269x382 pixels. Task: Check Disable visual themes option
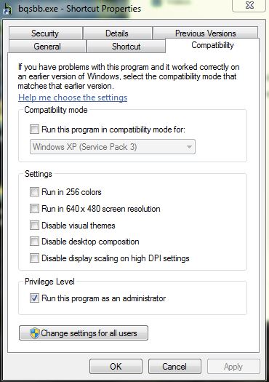[34, 225]
